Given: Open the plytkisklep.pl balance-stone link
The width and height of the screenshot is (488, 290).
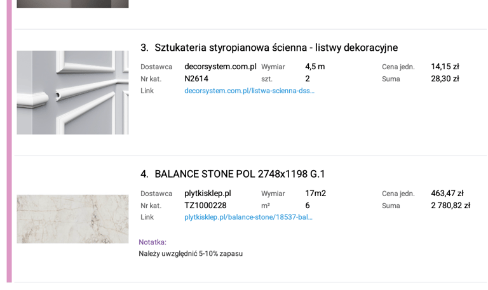Looking at the screenshot, I should coord(248,217).
